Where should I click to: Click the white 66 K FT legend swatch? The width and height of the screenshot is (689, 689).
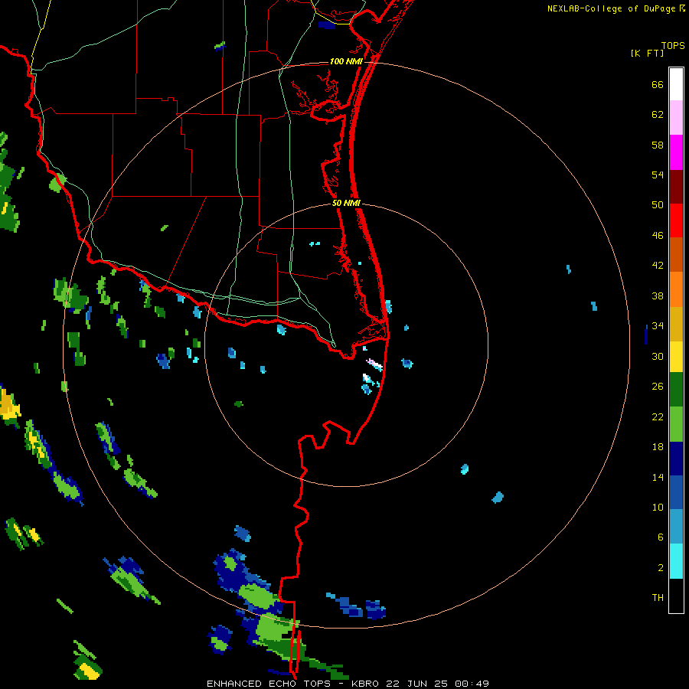pyautogui.click(x=676, y=84)
